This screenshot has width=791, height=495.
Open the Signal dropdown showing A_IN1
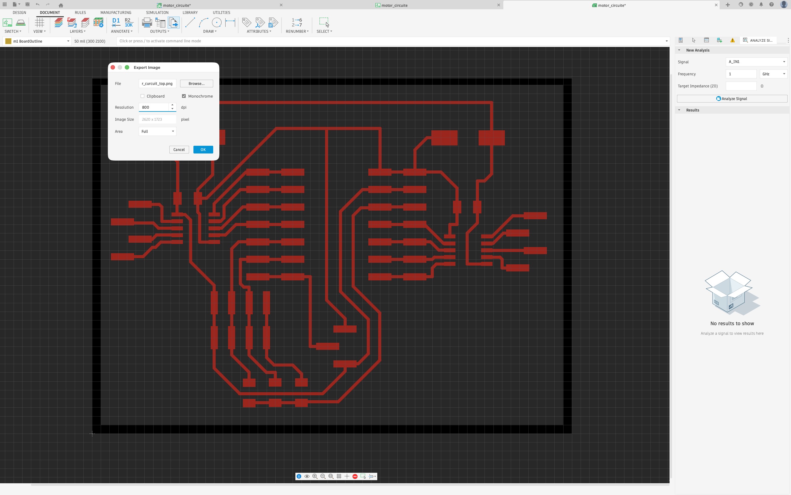tap(756, 61)
